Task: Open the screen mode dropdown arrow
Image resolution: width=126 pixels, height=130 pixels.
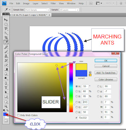Action: (101, 3)
